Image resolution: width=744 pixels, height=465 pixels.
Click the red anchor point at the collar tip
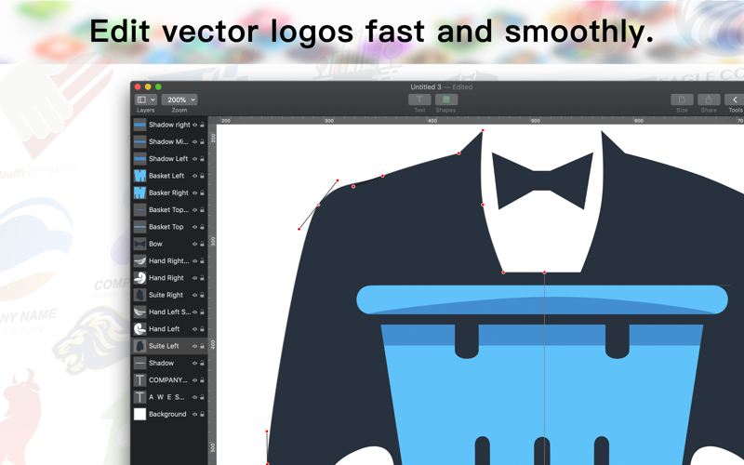pos(483,130)
